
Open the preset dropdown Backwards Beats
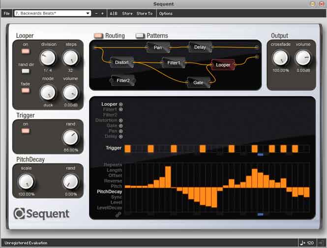click(x=53, y=13)
